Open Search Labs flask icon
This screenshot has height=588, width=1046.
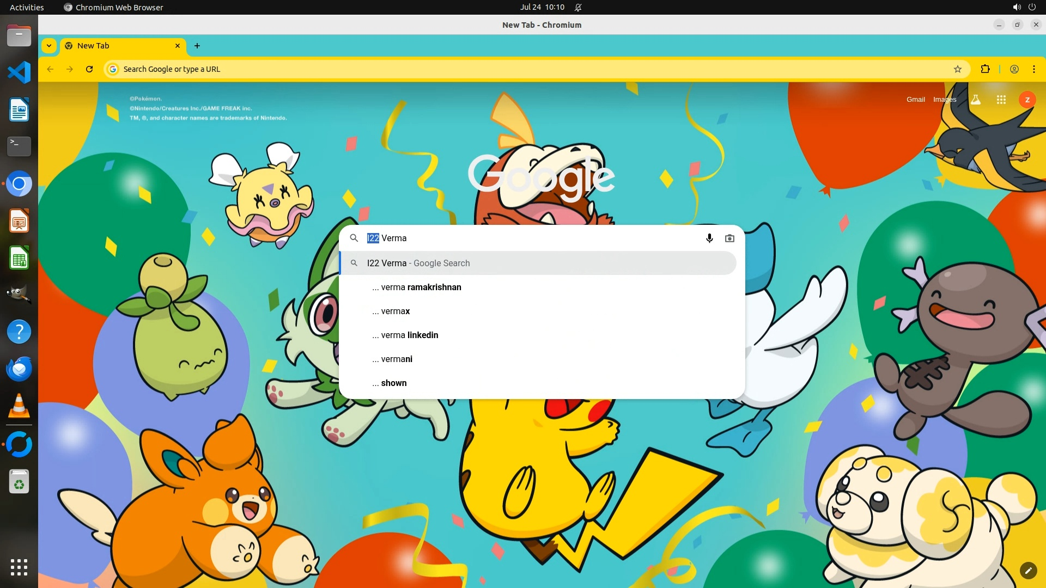[976, 100]
